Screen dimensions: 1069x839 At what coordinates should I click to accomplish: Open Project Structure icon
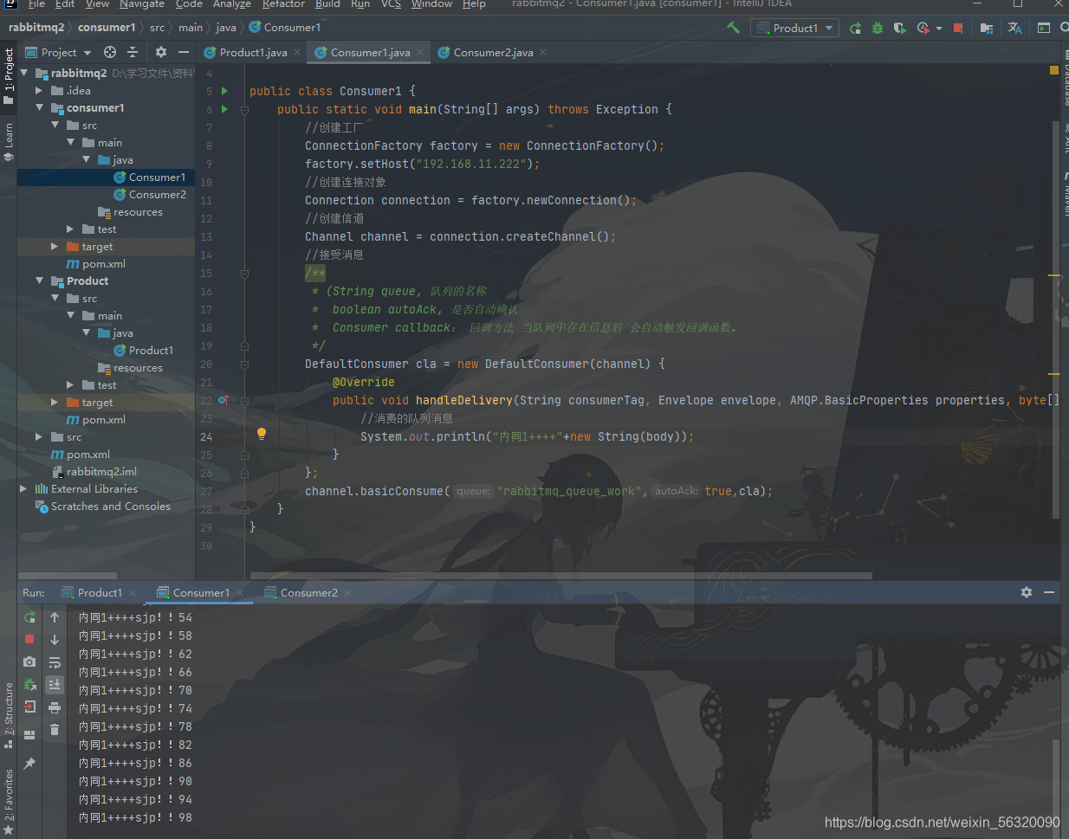pos(987,28)
